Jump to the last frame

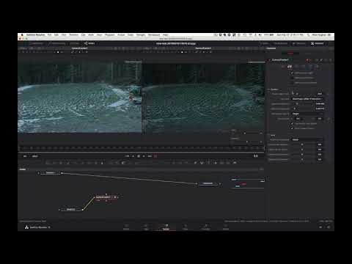150,156
